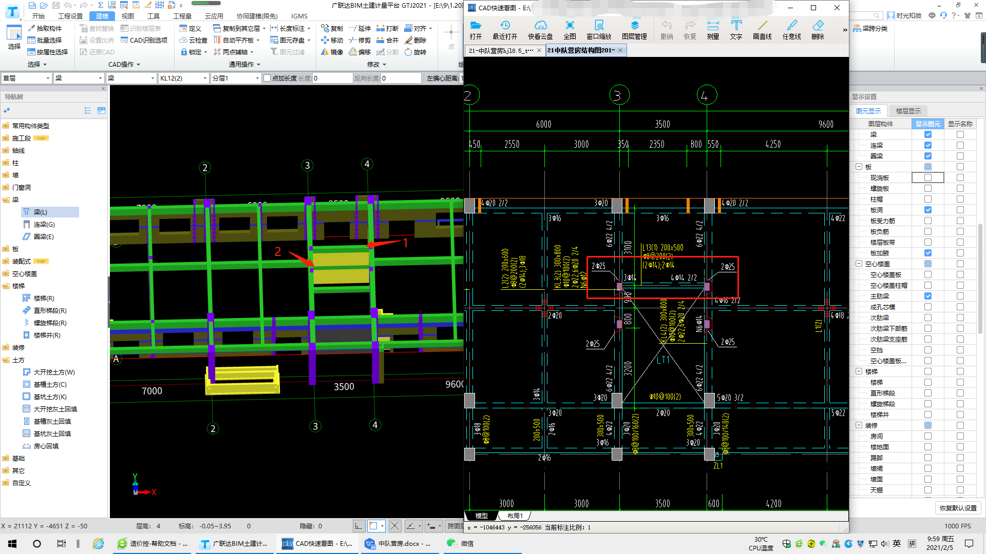The width and height of the screenshot is (986, 554).
Task: Open 图层管理 layer manager
Action: (634, 30)
